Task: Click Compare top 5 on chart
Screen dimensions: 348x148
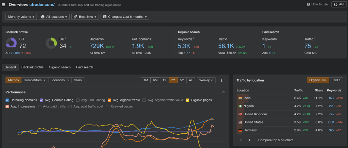Action: click(275, 140)
